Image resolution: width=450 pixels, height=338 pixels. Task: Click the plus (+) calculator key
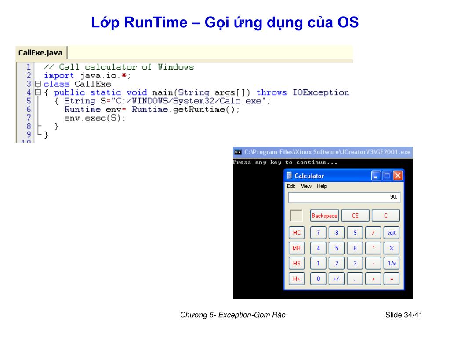point(373,279)
